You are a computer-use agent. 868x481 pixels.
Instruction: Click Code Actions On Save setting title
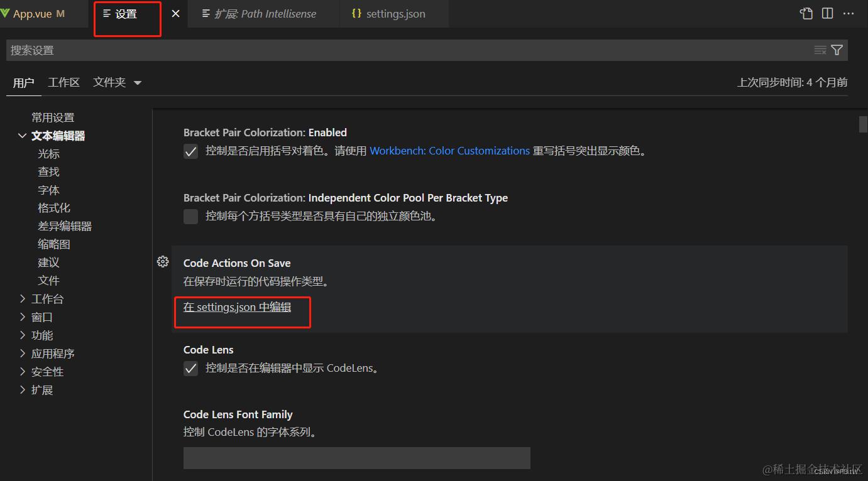click(x=237, y=263)
